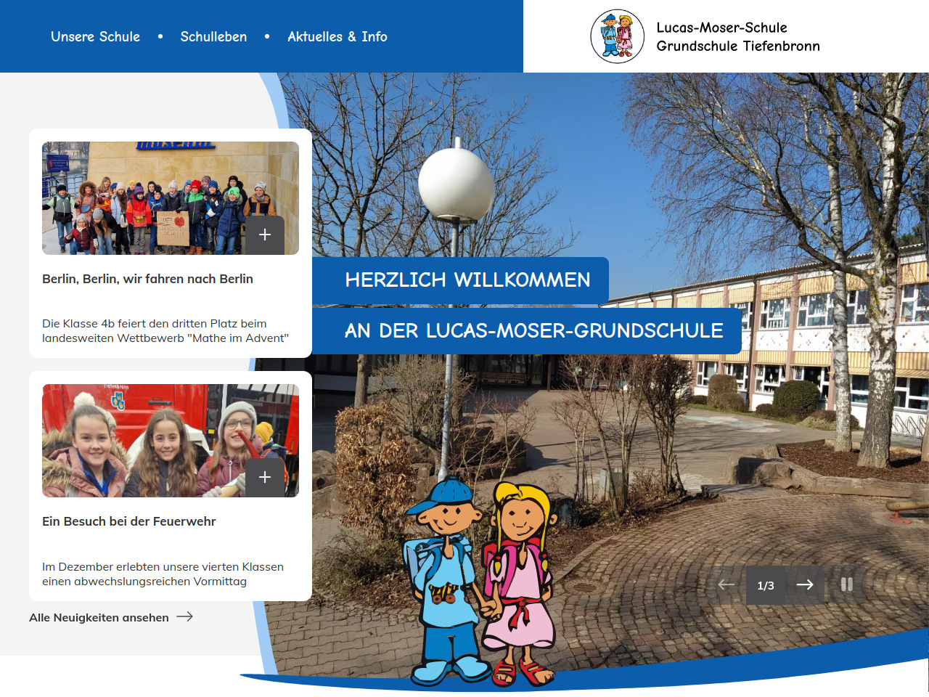
Task: Click arrow beside Alle Neuigkeiten ansehen
Action: point(185,617)
